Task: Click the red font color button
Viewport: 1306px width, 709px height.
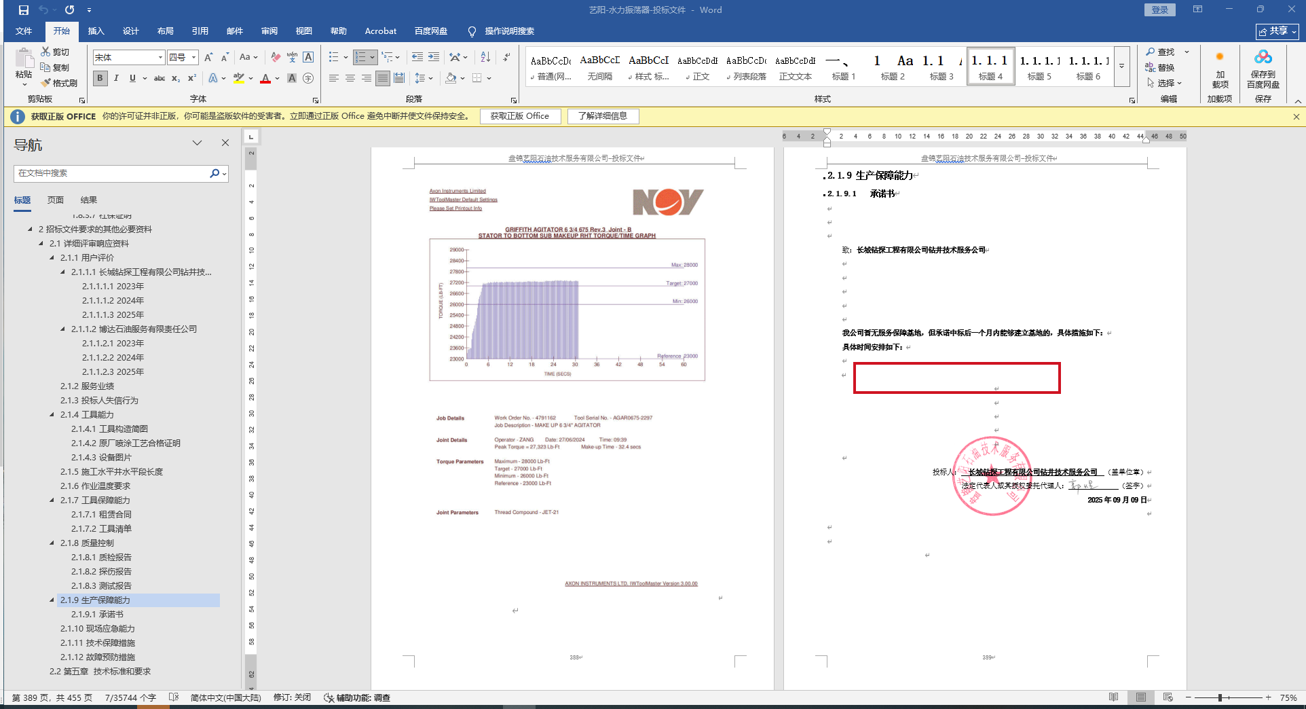Action: click(x=265, y=78)
